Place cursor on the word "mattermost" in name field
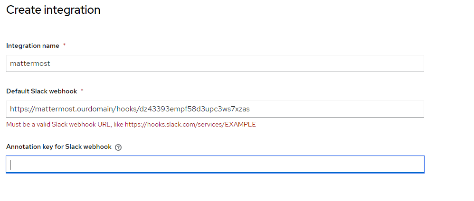This screenshot has width=474, height=201. 30,63
